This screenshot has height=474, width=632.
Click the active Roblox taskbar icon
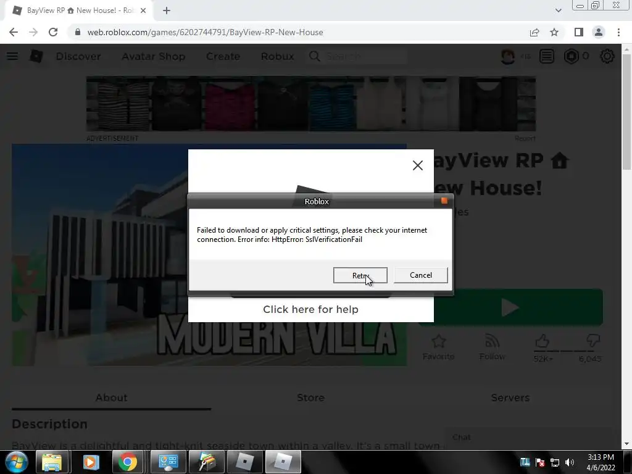(x=283, y=462)
